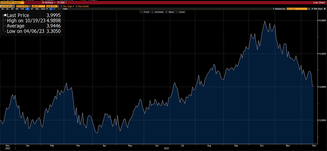
Task: Click the start date calendar picker
Action: tap(14, 6)
